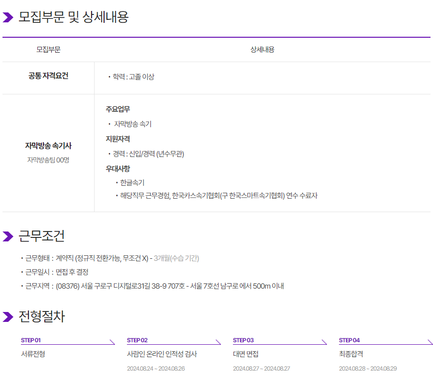Screen dimensions: 433x383
Task: Click the purple arrow beside 모집부문 및 상세내용
Action: tap(8, 18)
